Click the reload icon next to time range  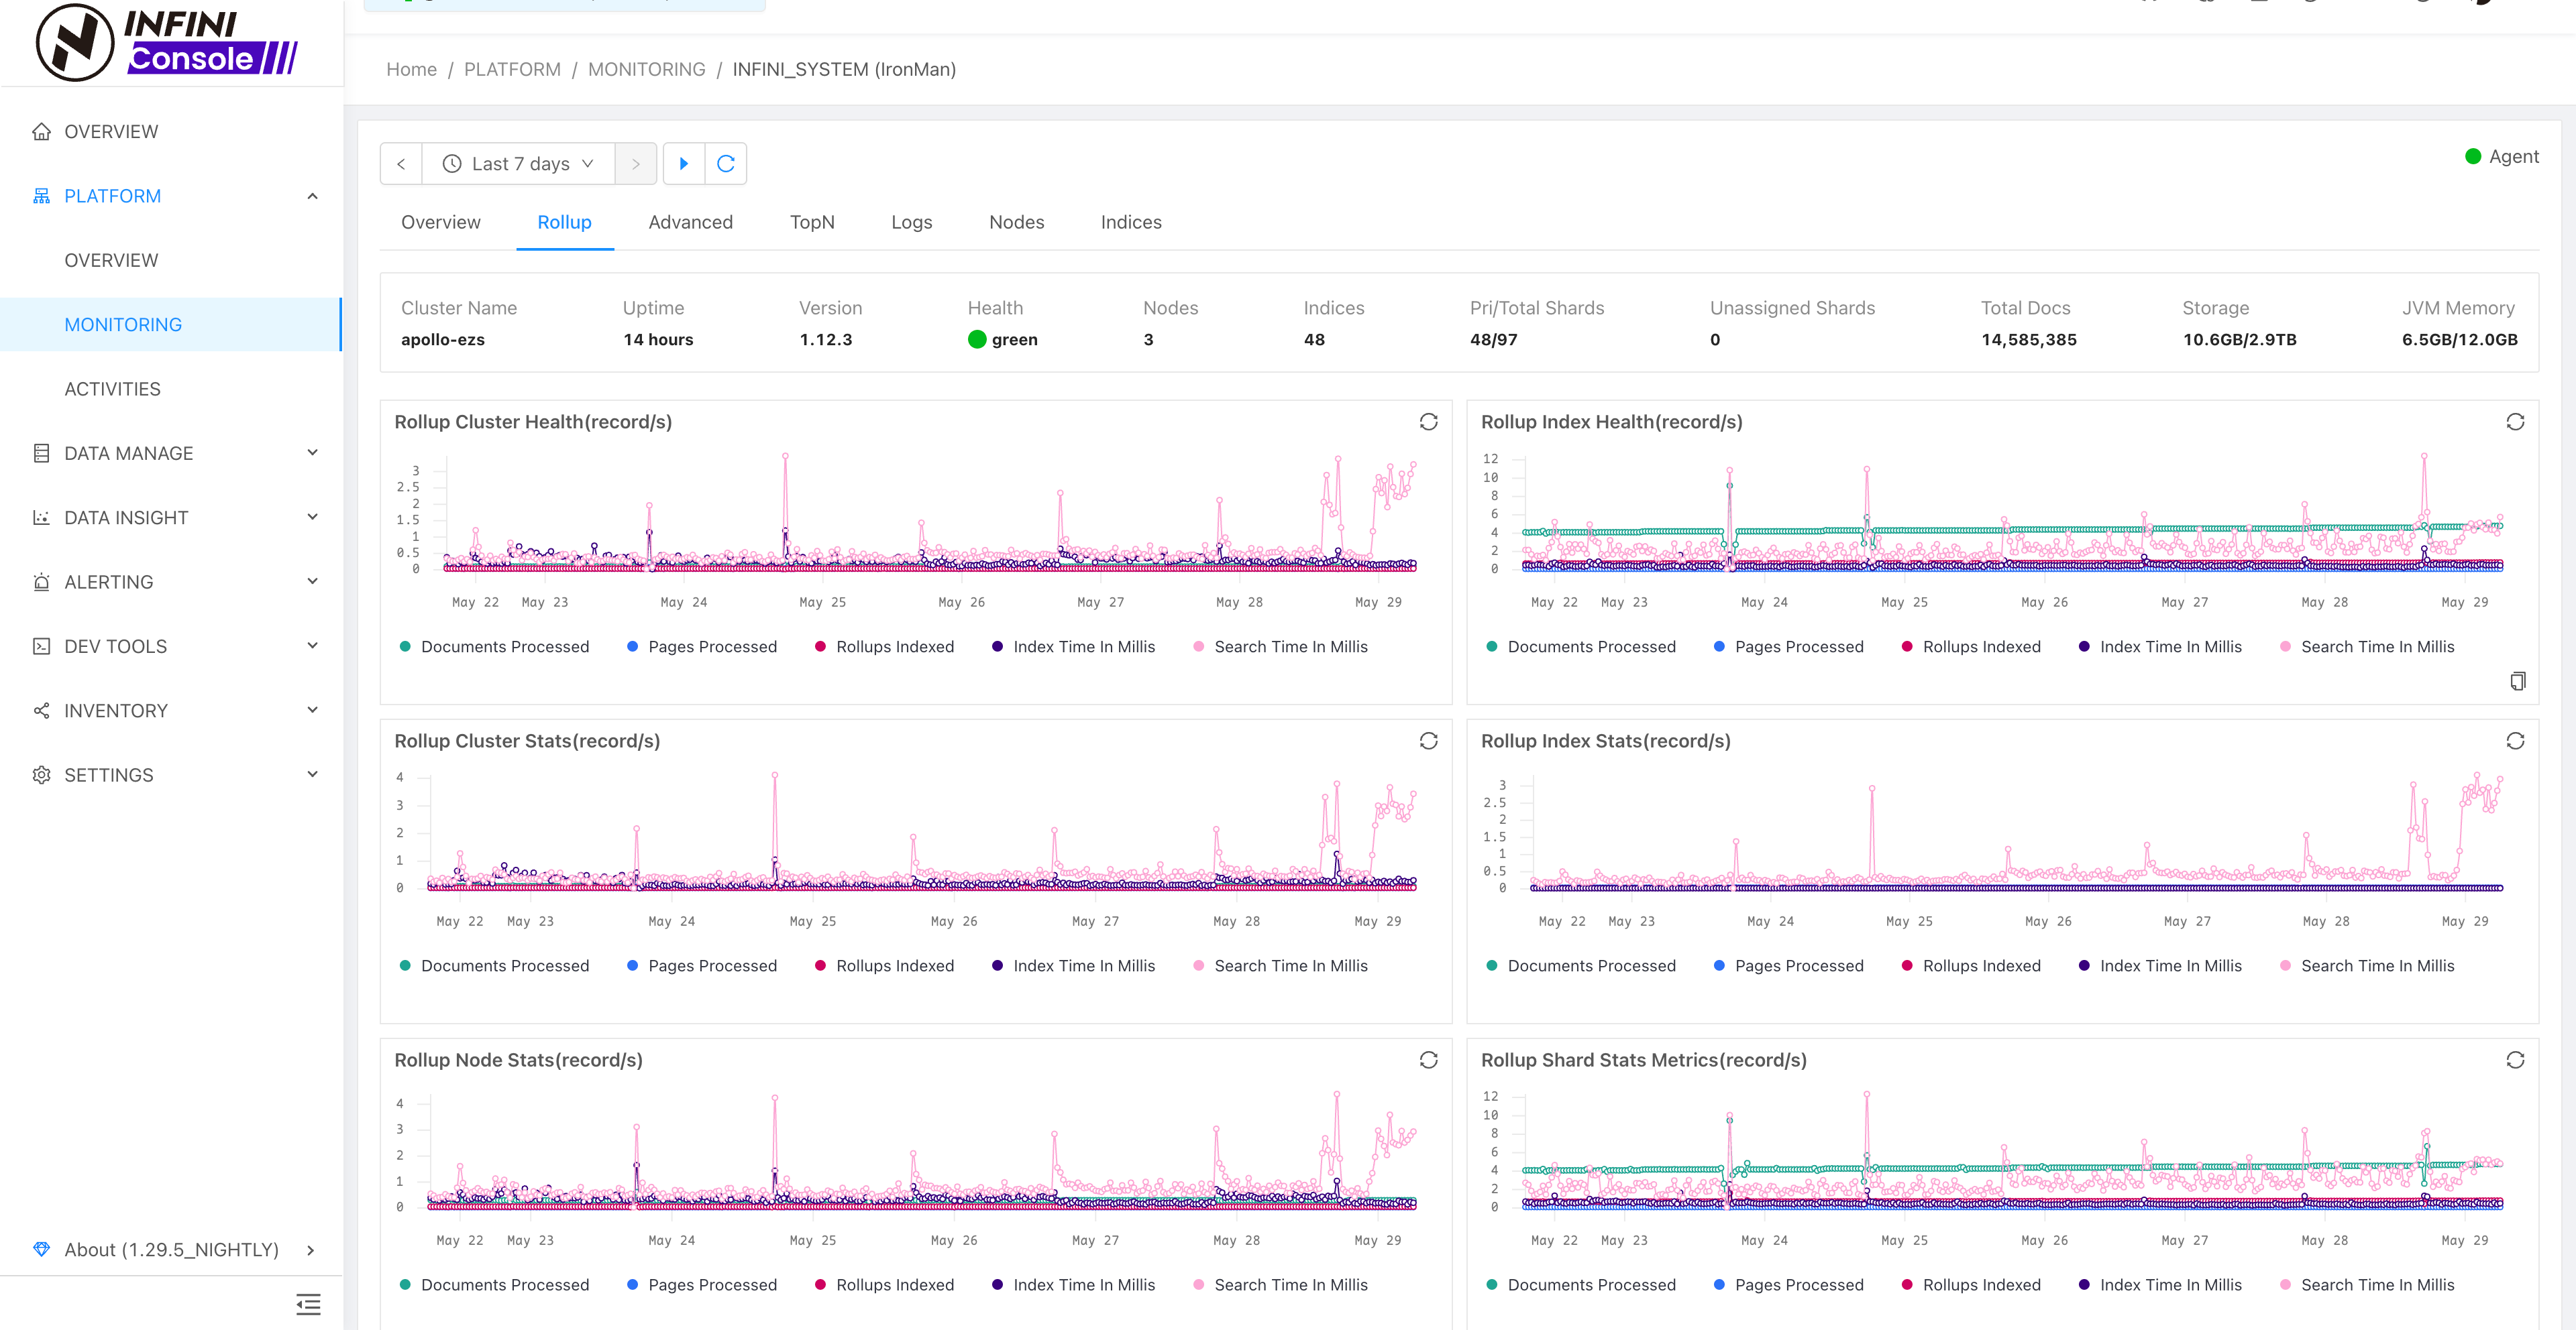tap(726, 164)
